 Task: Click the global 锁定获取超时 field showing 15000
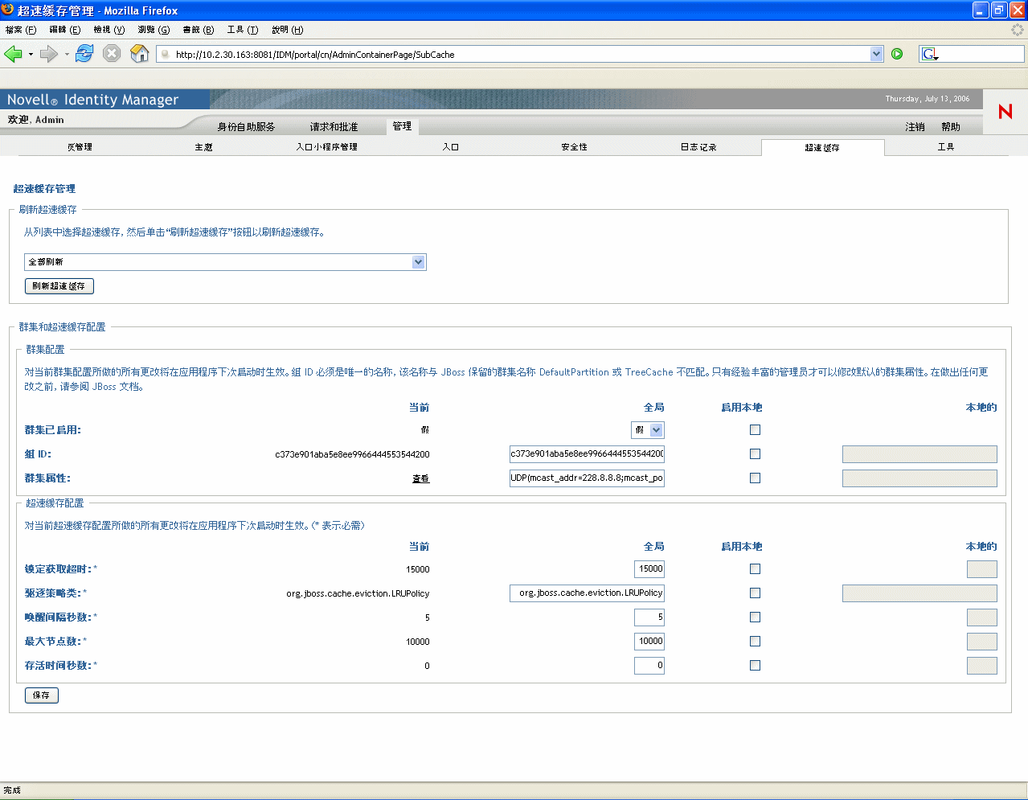pyautogui.click(x=649, y=569)
